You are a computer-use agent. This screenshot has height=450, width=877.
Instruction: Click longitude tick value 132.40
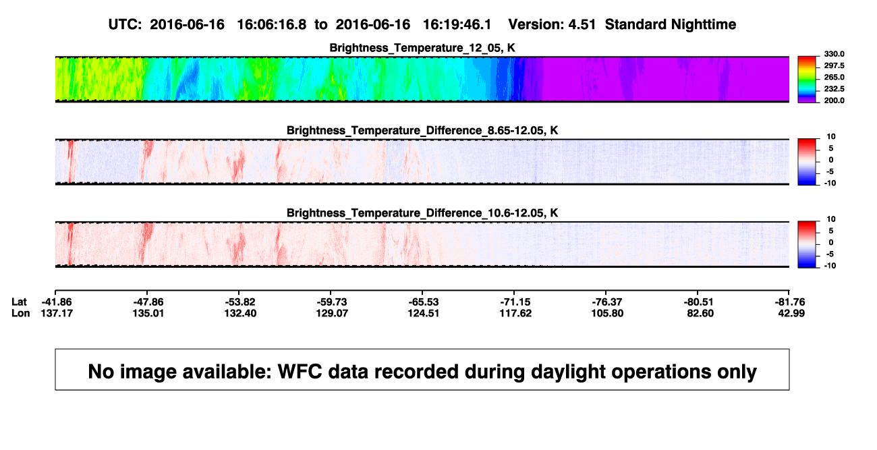click(239, 313)
